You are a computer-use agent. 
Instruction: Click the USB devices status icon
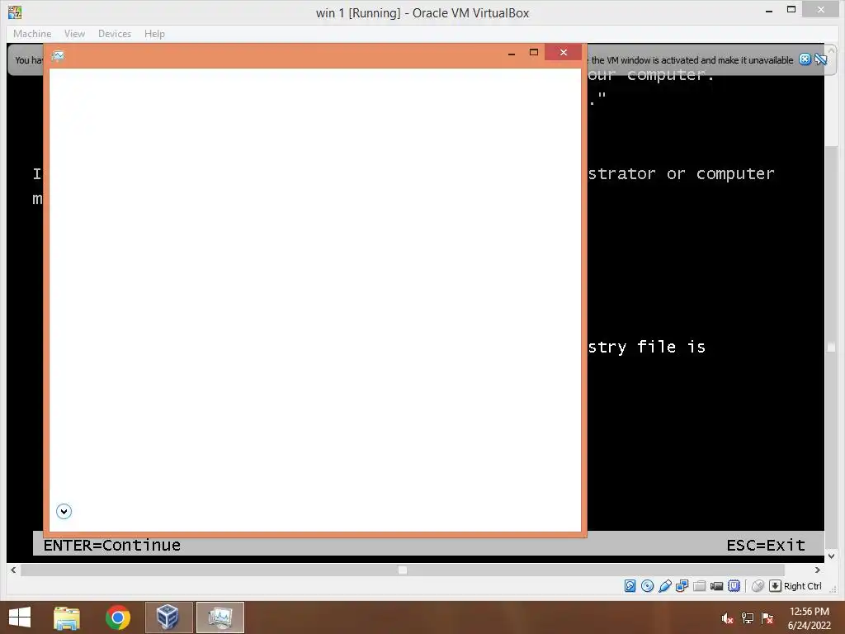coord(665,586)
